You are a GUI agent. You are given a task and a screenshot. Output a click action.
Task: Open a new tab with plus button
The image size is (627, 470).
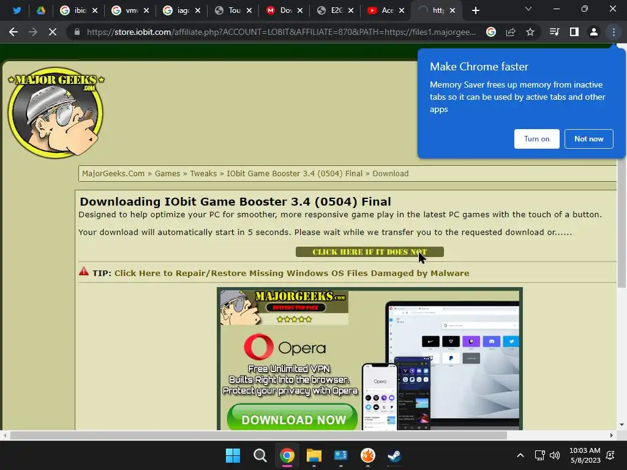pyautogui.click(x=475, y=10)
